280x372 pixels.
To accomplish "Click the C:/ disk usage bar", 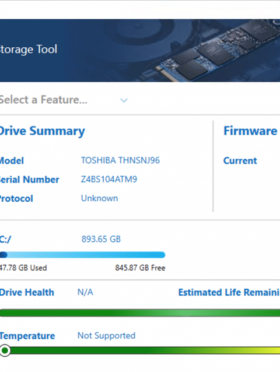I will (x=83, y=255).
